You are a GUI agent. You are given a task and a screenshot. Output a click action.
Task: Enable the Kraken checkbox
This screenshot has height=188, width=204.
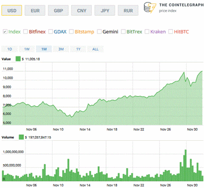(x=147, y=32)
